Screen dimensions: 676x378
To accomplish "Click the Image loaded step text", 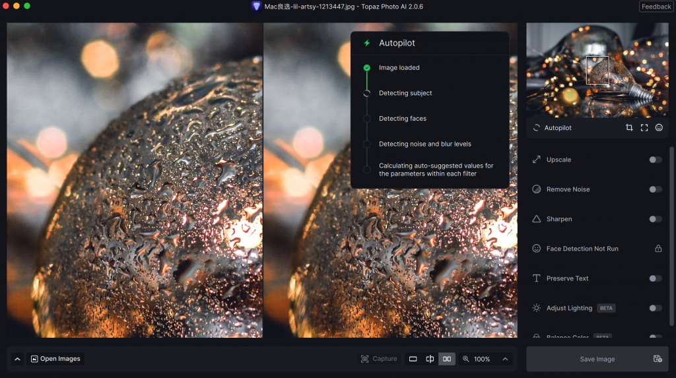I will [399, 68].
